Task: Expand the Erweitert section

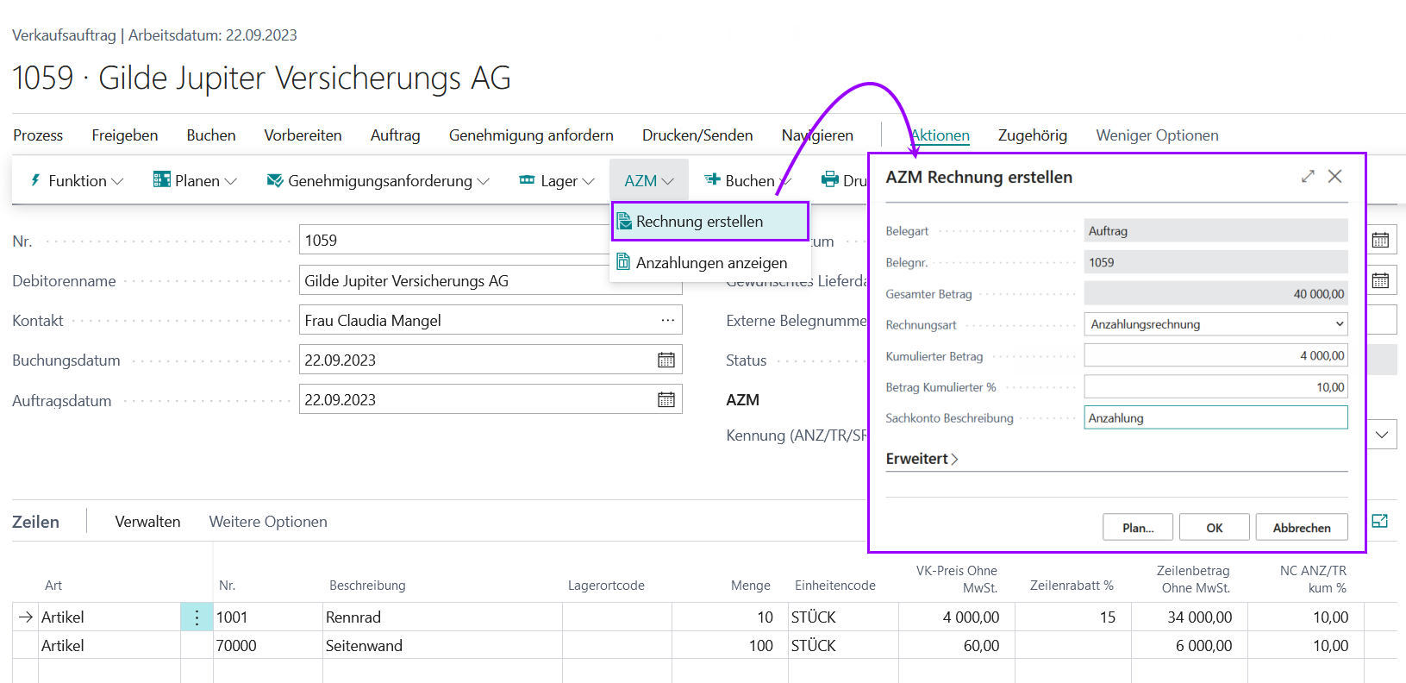Action: click(x=922, y=459)
